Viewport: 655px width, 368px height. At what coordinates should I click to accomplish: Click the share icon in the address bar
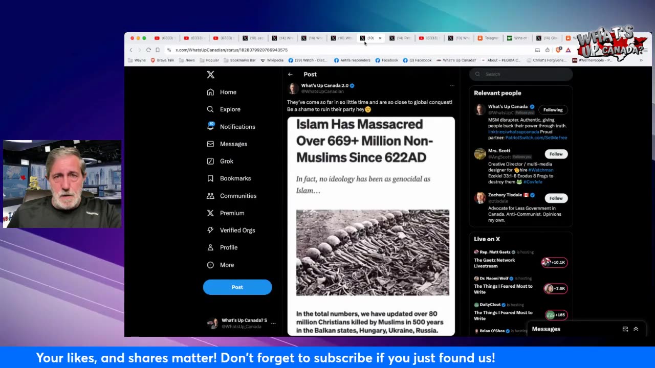tap(548, 50)
